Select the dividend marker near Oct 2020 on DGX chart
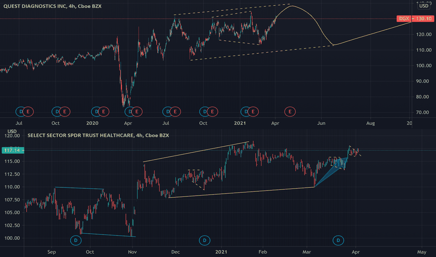The image size is (436, 257). (204, 112)
